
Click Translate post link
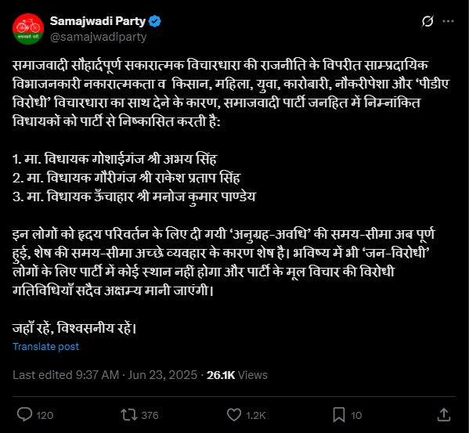pyautogui.click(x=45, y=346)
